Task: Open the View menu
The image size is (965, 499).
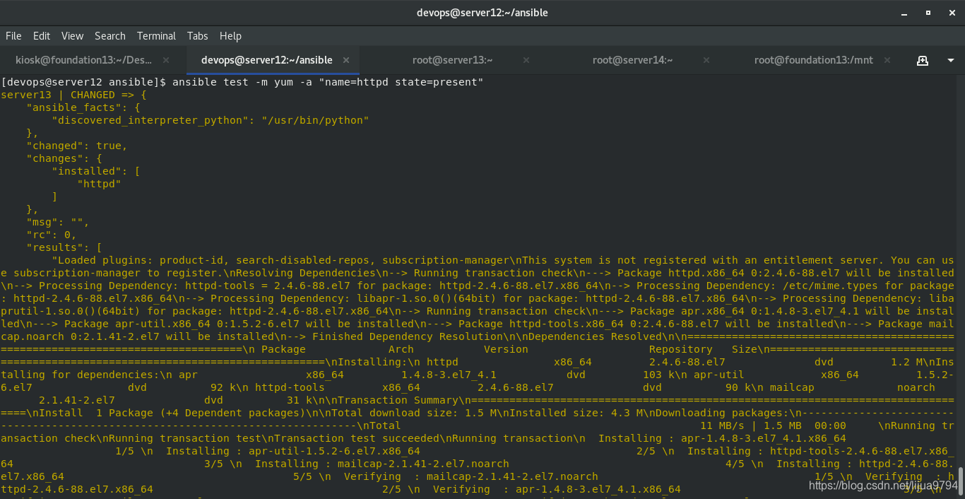Action: click(72, 35)
